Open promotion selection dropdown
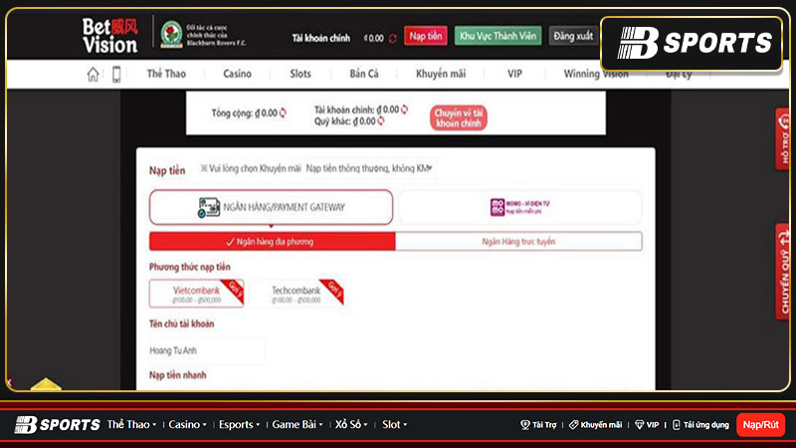Screen dimensions: 796x448 coord(369,168)
